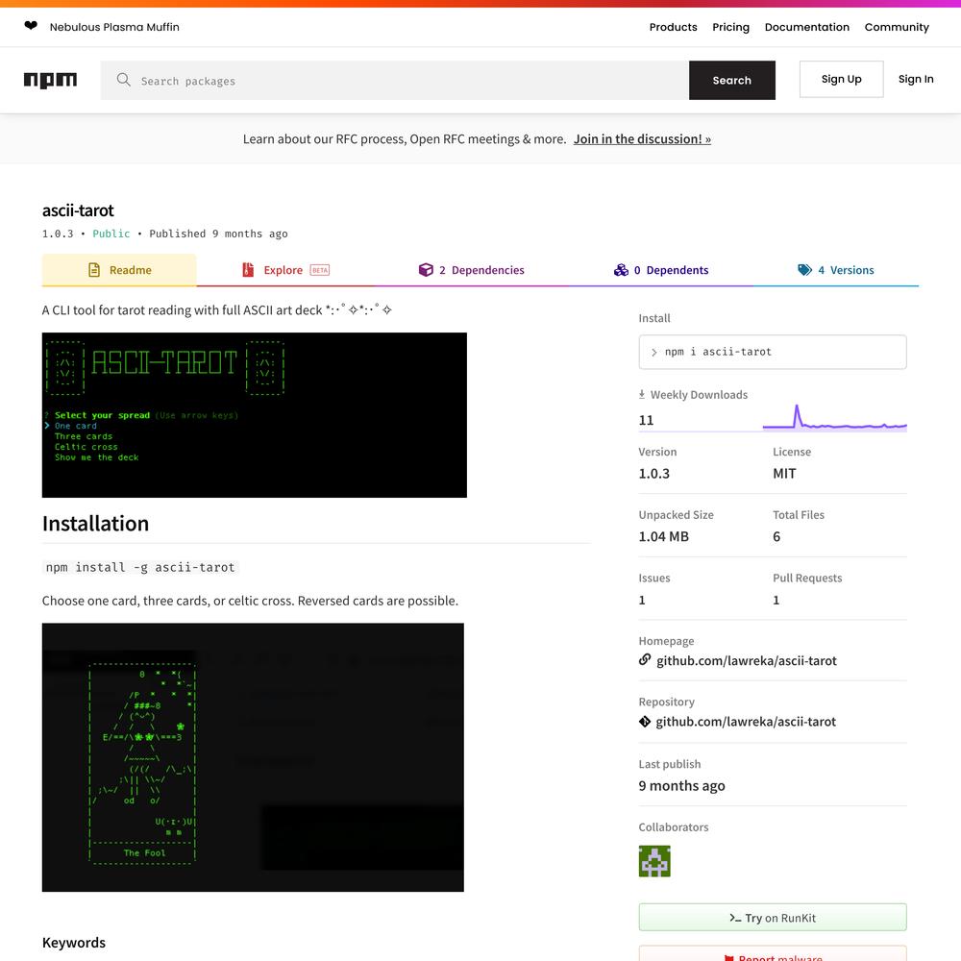Image resolution: width=961 pixels, height=961 pixels.
Task: Go to Documentation
Action: (806, 27)
